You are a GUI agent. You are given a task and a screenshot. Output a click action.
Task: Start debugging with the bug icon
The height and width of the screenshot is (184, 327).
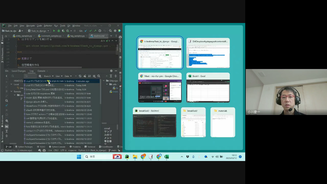59,31
